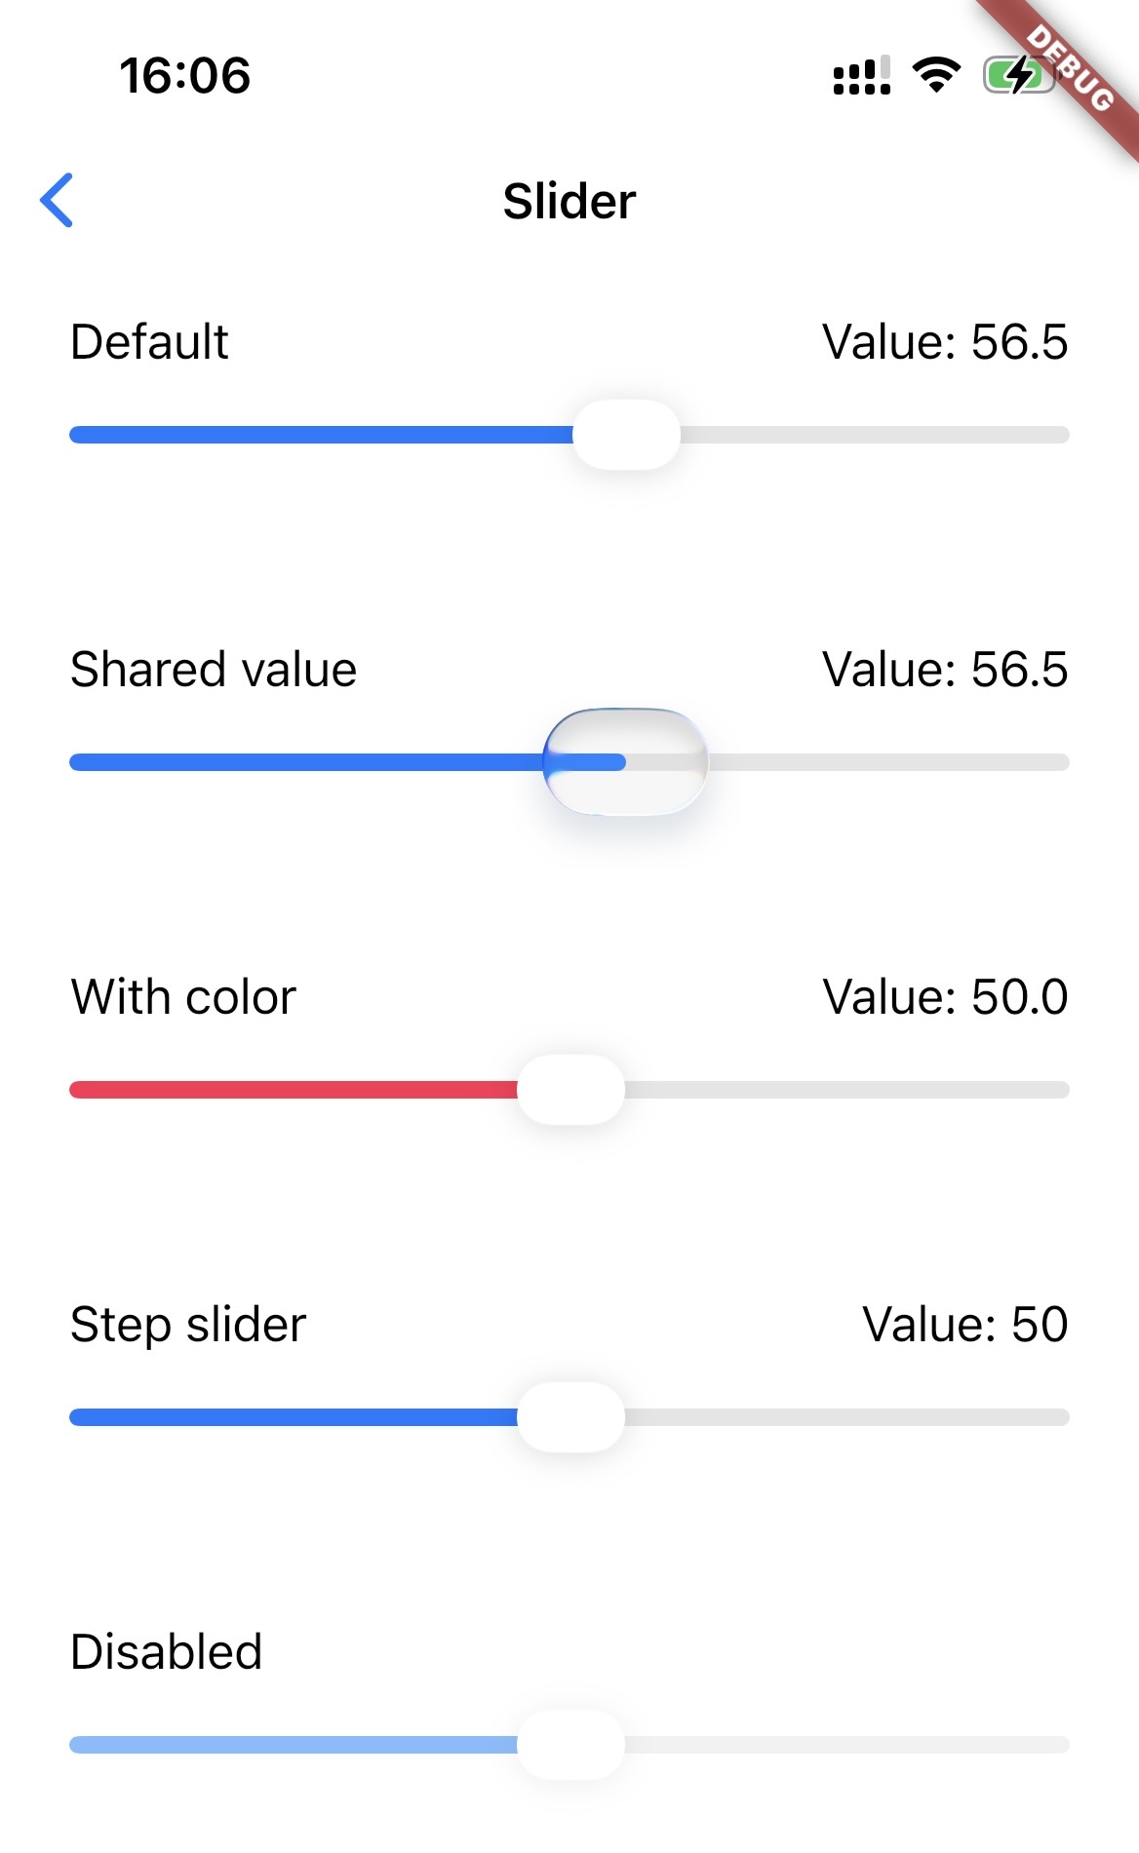Screen dimensions: 1139x1853
Task: Click Value: 56.5 next to Default
Action: pyautogui.click(x=945, y=341)
